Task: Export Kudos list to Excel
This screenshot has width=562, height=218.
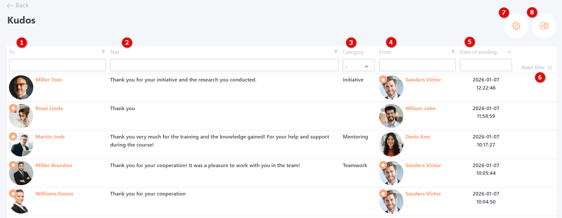Action: point(544,26)
